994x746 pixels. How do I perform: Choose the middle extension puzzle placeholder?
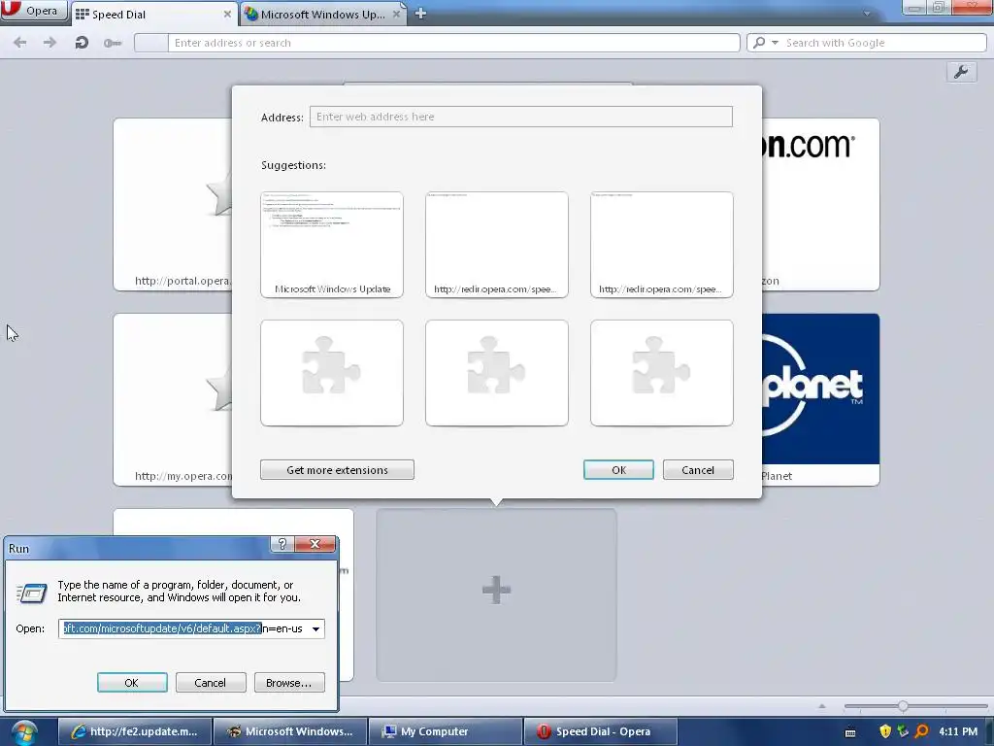coord(496,373)
